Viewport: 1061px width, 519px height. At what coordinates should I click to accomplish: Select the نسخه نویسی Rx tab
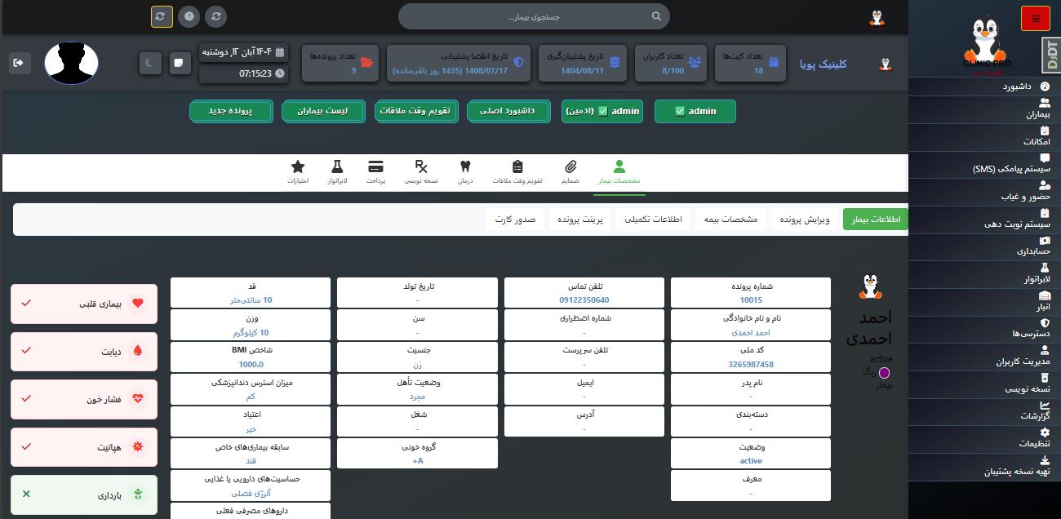[421, 172]
